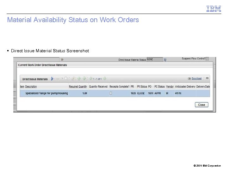Click Current Work Order Direct Issue Materials title

point(42,65)
